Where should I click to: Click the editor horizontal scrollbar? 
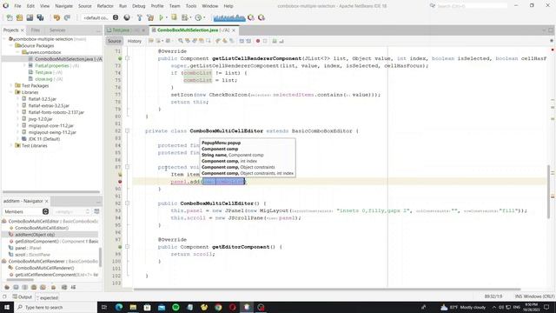pos(327,290)
